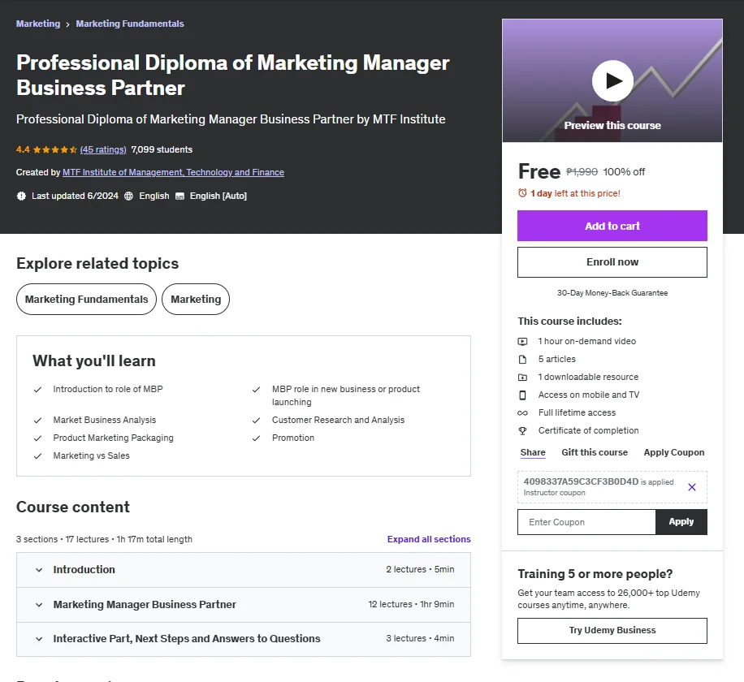The width and height of the screenshot is (744, 682).
Task: Click checkmark beside Promotion
Action: tap(256, 438)
